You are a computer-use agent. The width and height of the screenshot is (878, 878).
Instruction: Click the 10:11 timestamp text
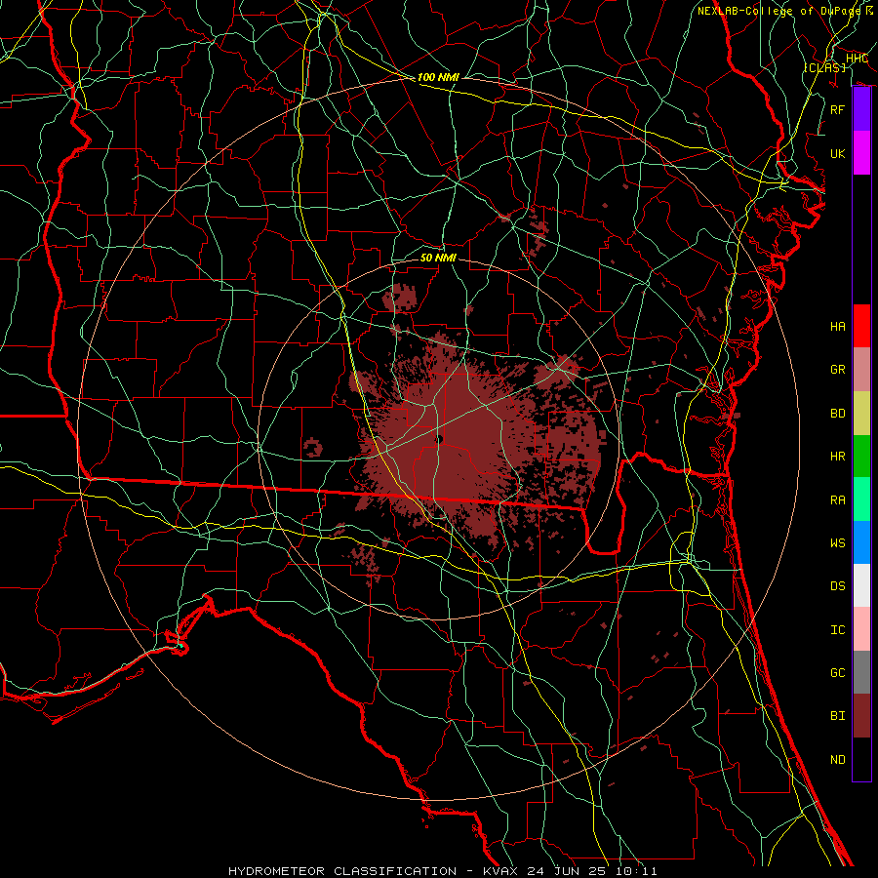coord(636,871)
